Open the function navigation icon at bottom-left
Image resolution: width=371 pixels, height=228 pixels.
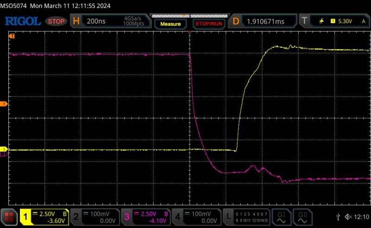pyautogui.click(x=9, y=217)
